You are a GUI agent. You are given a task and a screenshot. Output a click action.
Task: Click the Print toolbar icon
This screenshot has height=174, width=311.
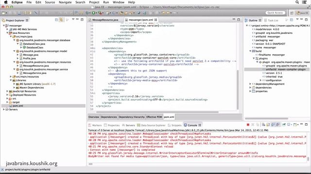click(19, 13)
